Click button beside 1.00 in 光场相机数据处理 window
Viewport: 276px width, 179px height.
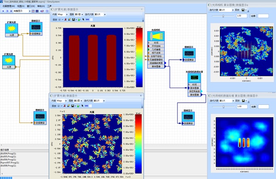(x=253, y=107)
